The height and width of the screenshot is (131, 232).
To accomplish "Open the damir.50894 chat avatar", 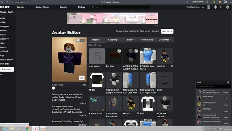I will pos(199,98).
